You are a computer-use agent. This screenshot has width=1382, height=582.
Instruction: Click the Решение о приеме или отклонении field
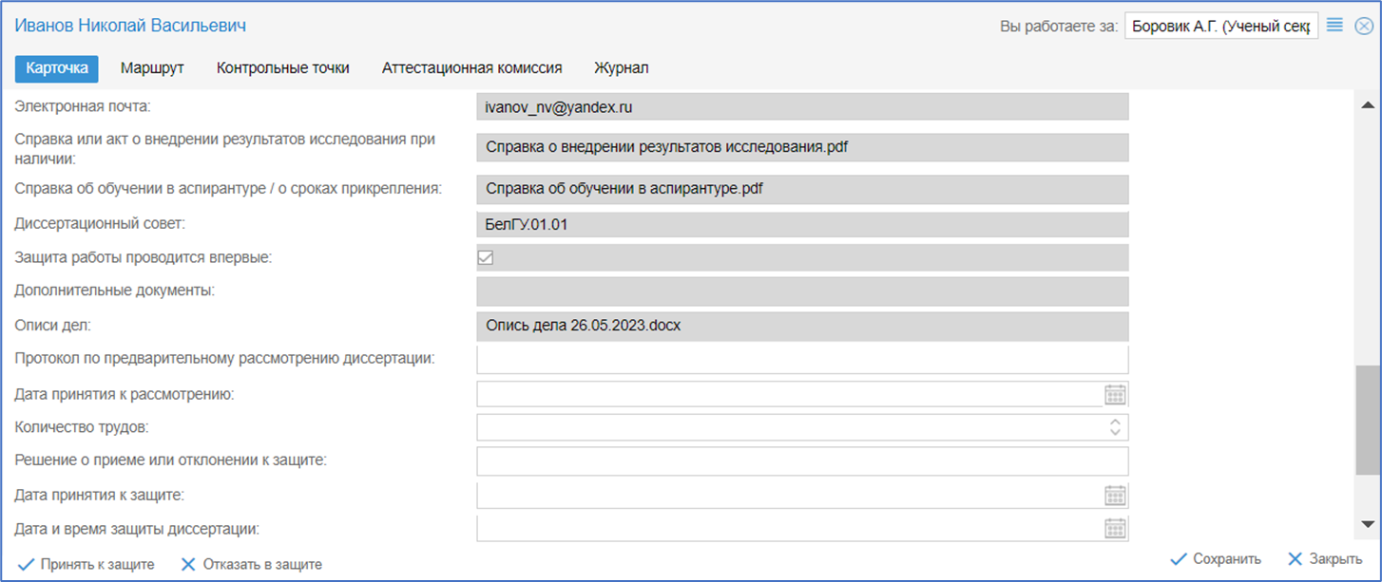801,461
